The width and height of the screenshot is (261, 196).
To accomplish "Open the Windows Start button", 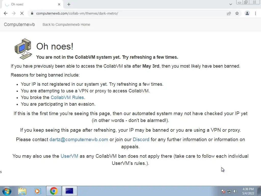I will coord(7,191).
